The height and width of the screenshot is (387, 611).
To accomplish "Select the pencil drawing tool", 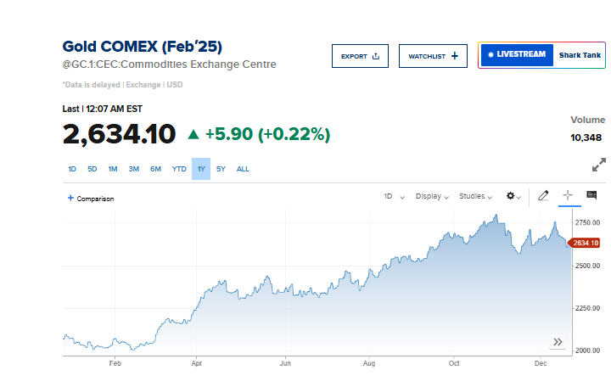I will [x=544, y=196].
